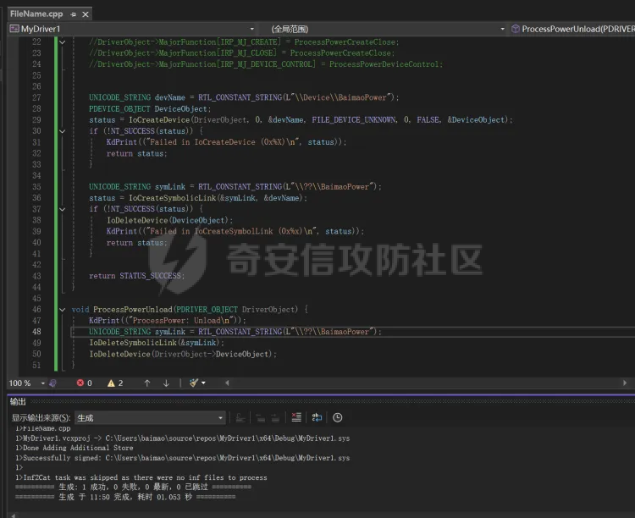Image resolution: width=635 pixels, height=518 pixels.
Task: Open the 100 % zoom dropdown
Action: [x=43, y=383]
